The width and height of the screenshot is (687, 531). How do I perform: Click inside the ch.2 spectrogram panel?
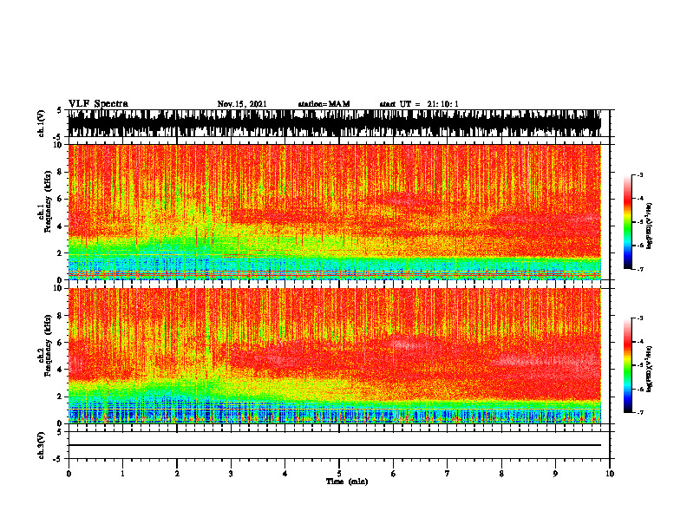(335, 356)
